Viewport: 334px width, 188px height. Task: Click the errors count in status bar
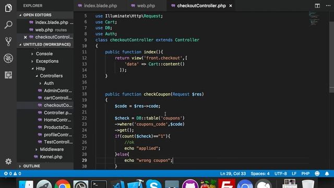(x=8, y=173)
